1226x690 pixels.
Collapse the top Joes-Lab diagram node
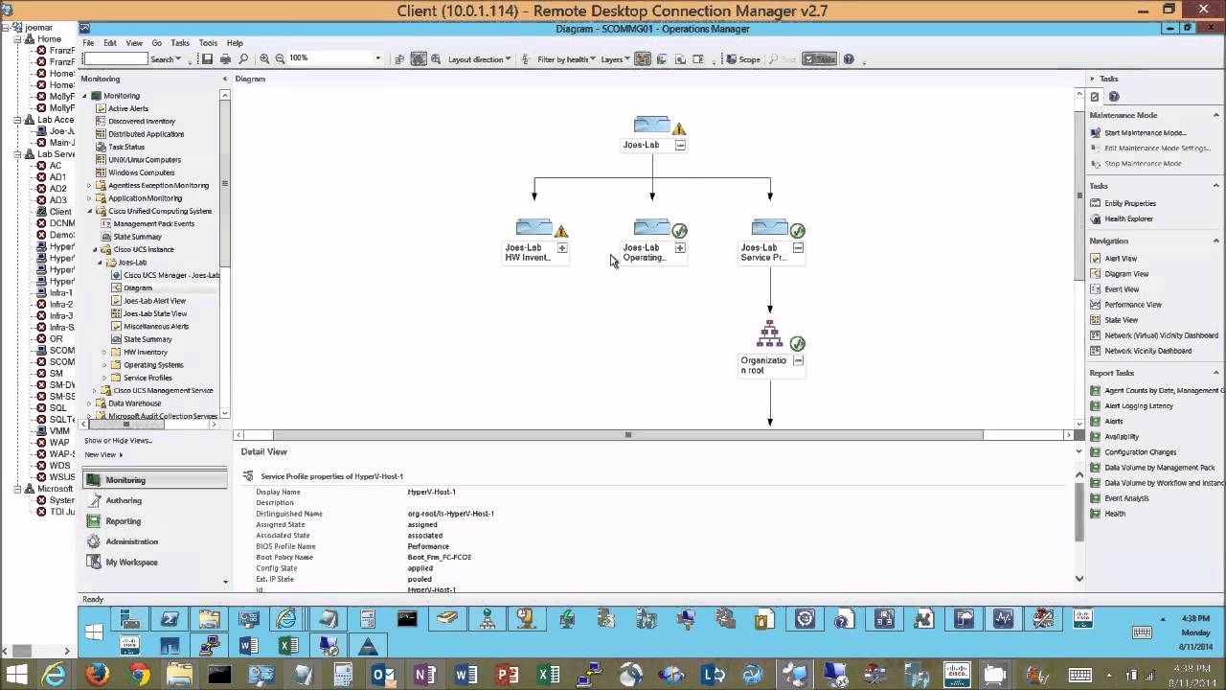680,146
